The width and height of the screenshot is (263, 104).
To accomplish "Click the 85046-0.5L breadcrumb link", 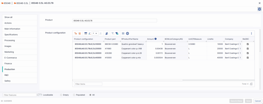I will (23, 3).
